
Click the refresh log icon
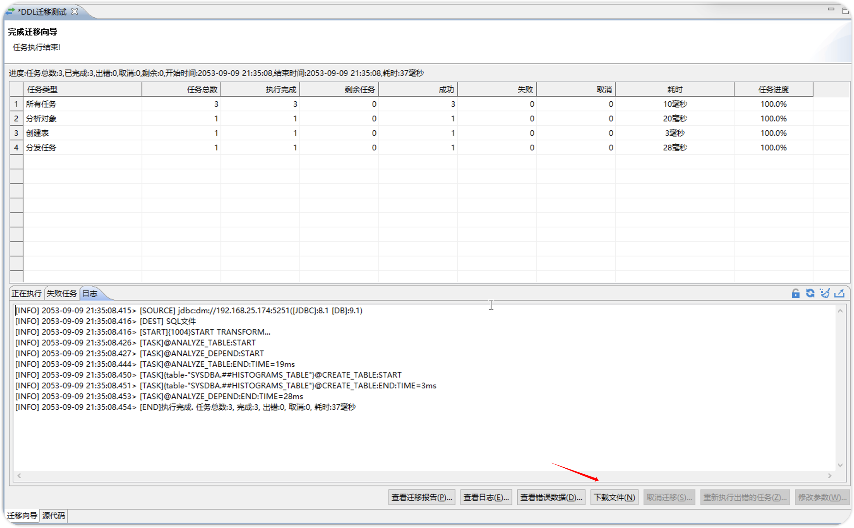pos(810,293)
